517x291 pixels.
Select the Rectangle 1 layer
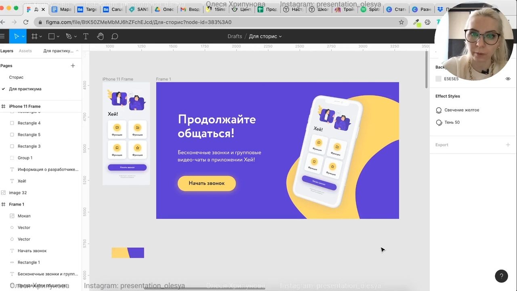click(41, 262)
